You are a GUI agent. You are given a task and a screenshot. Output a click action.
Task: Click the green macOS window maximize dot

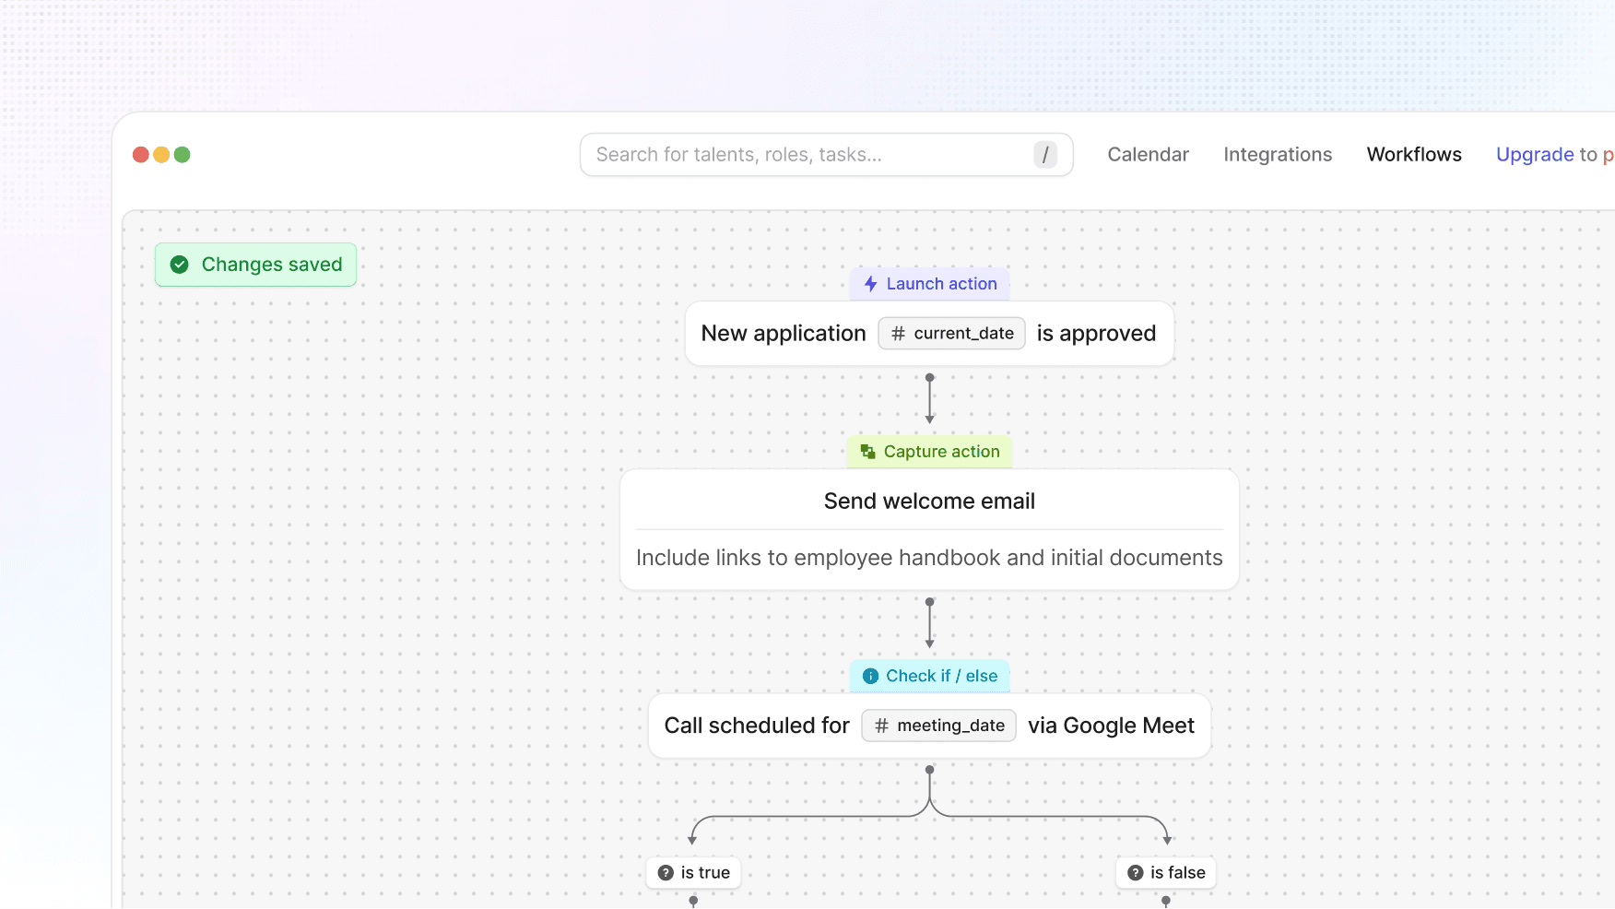tap(183, 155)
